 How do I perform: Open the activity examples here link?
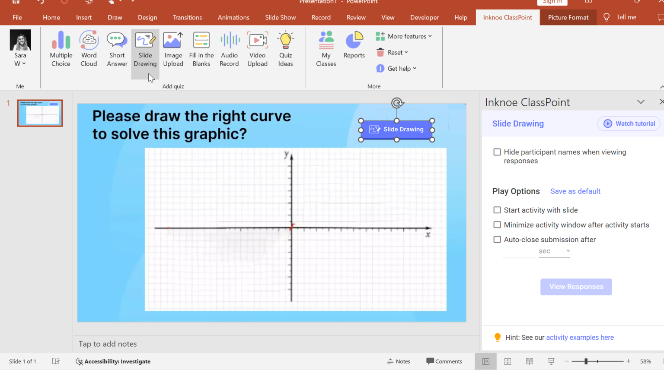click(x=580, y=338)
